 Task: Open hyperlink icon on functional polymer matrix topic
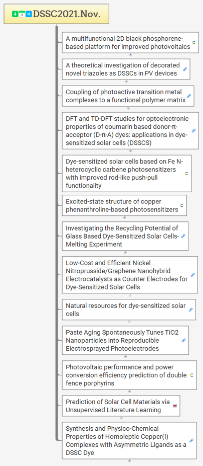[x=189, y=96]
